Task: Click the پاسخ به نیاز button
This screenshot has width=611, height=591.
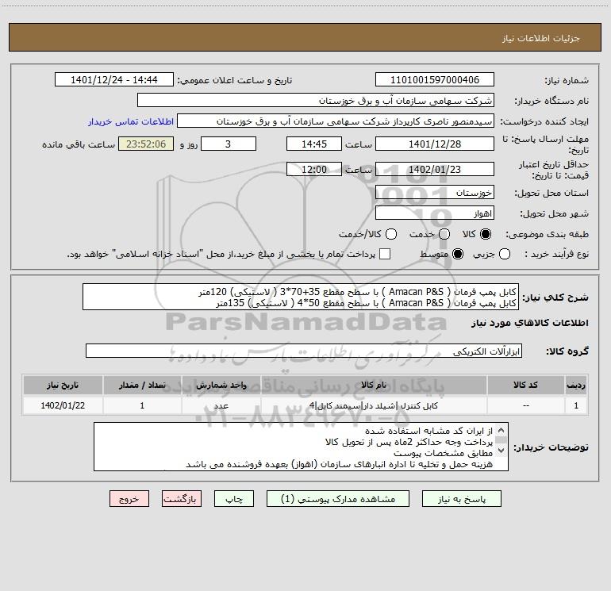Action: 461,499
